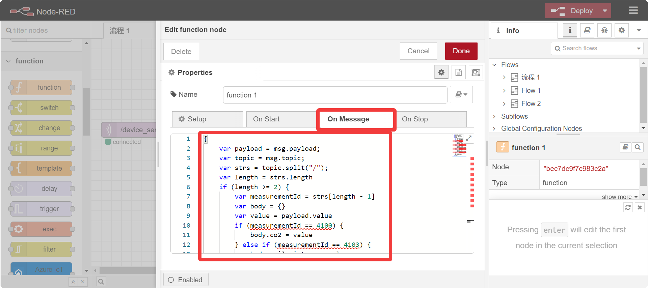Click the Cancel button

tap(418, 51)
